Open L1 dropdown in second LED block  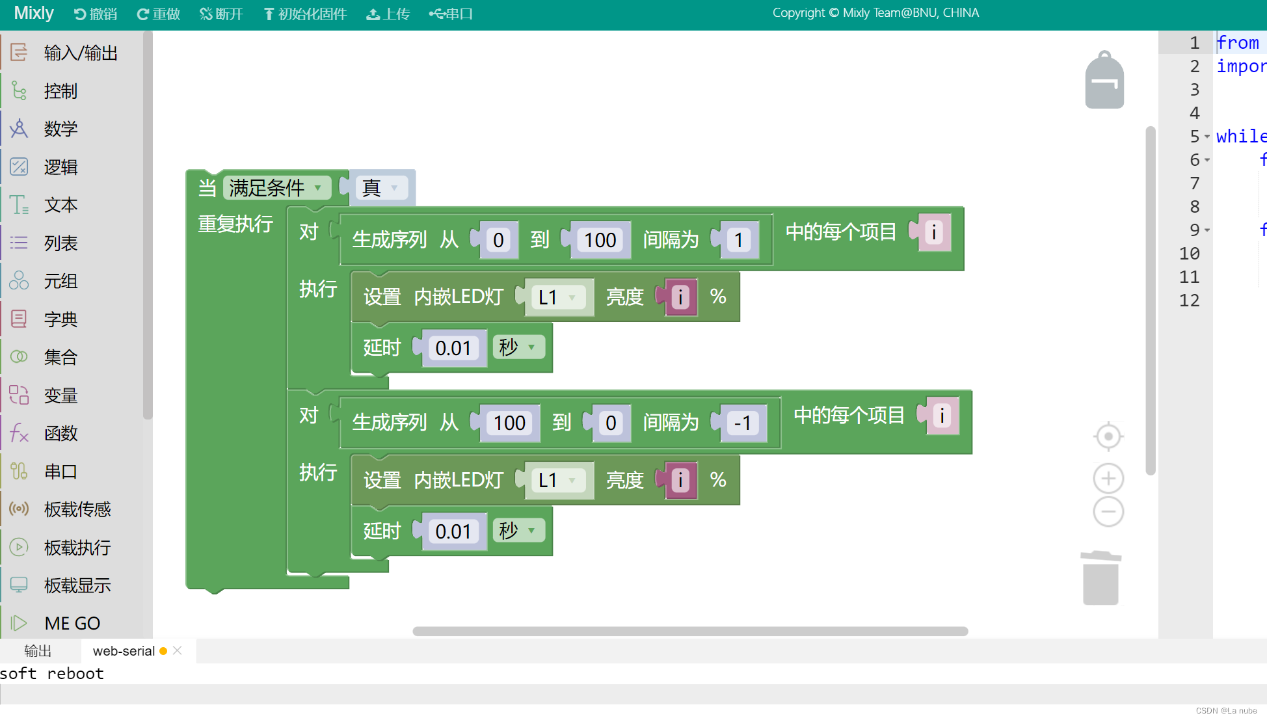click(x=559, y=481)
